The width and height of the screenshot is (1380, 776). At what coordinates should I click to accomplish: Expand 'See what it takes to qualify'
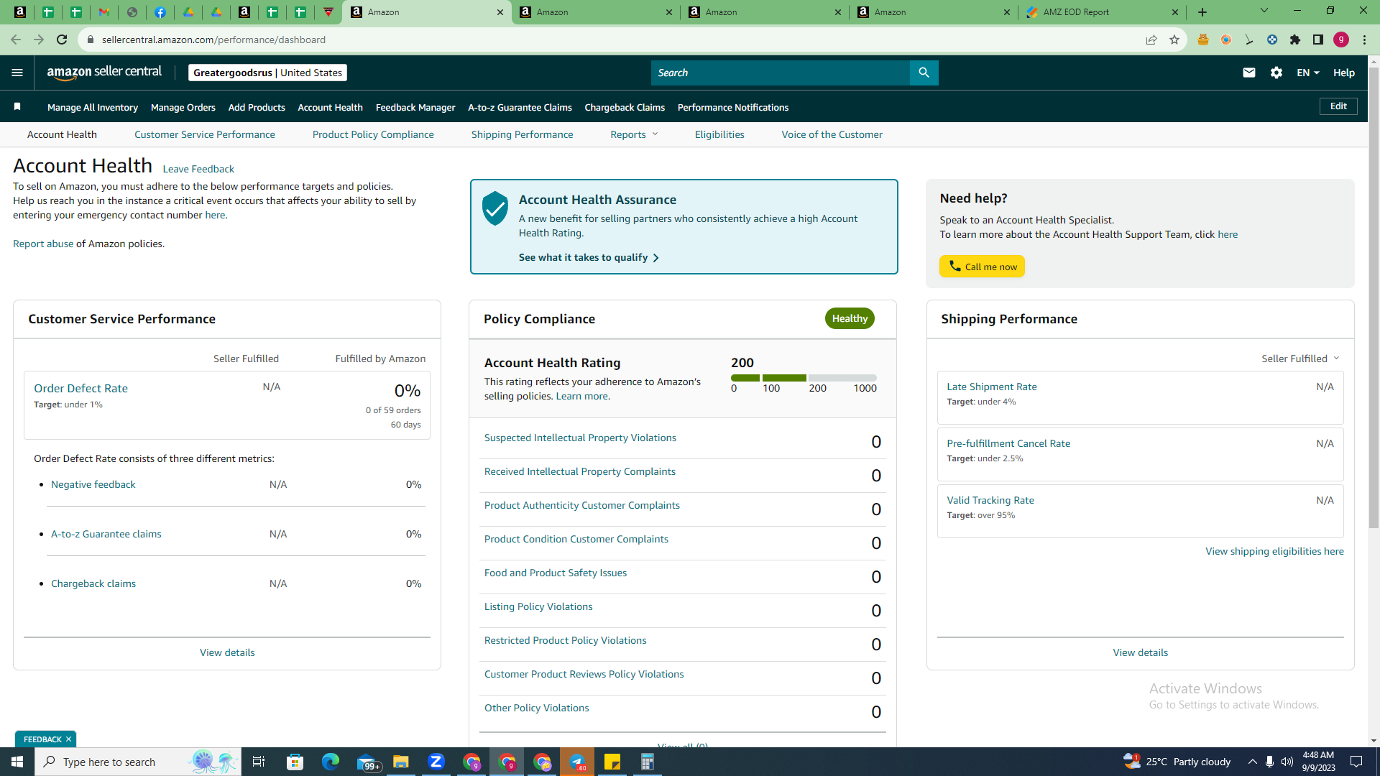pos(589,257)
